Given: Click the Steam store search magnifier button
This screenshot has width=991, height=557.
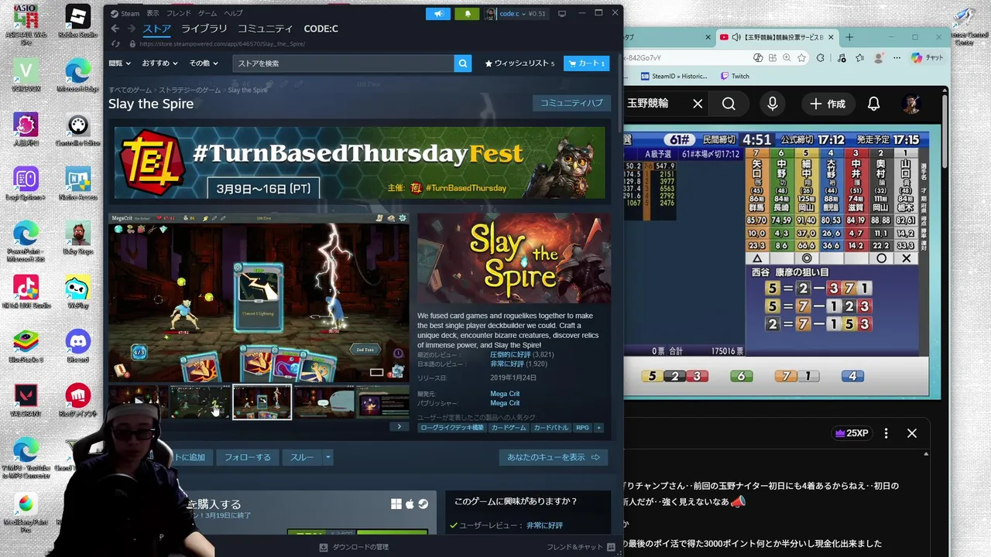Looking at the screenshot, I should tap(463, 63).
